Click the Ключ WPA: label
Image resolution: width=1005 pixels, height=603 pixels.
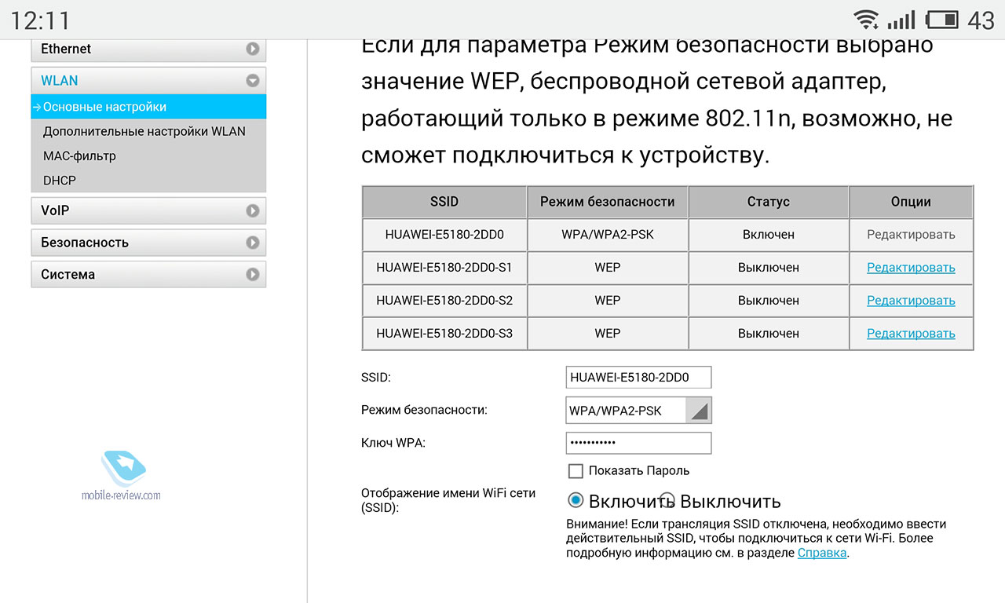click(x=393, y=443)
